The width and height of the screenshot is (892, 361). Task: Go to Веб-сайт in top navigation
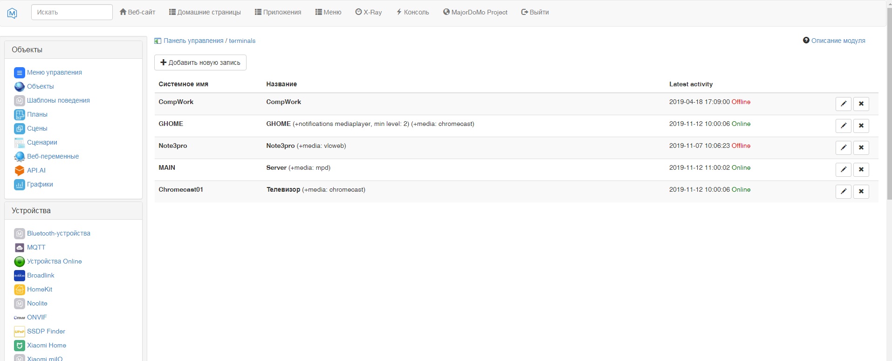[x=137, y=12]
